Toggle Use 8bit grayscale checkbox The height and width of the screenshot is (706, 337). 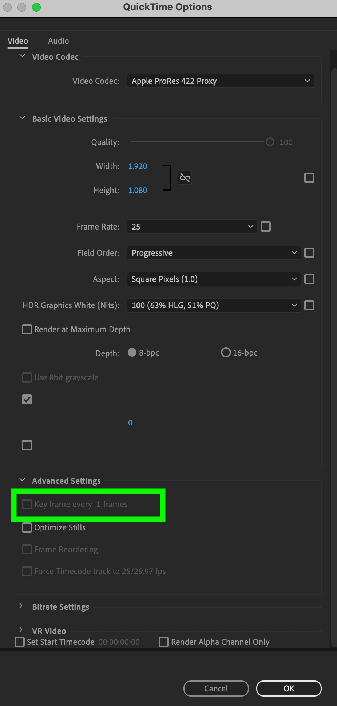(x=27, y=377)
